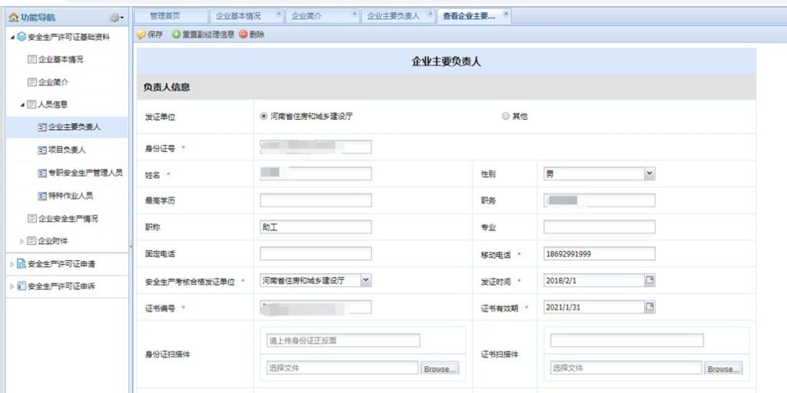
Task: Open 项目负责人 in the navigation tree
Action: point(66,150)
